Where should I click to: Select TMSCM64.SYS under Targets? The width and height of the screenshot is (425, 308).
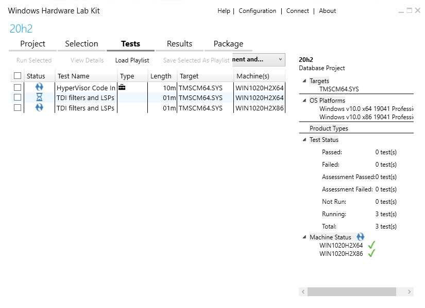pos(339,89)
